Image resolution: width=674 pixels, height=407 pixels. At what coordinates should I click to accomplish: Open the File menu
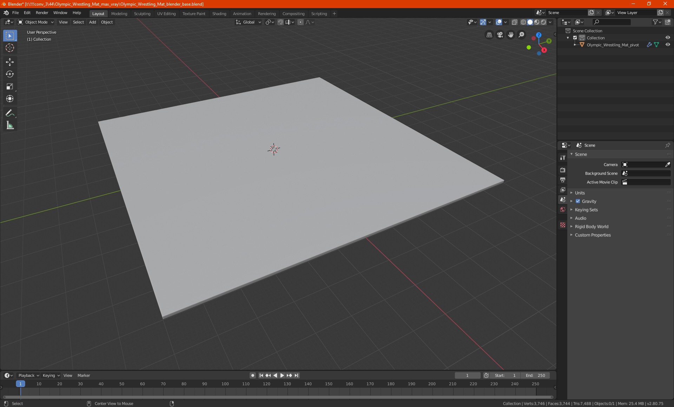[15, 13]
